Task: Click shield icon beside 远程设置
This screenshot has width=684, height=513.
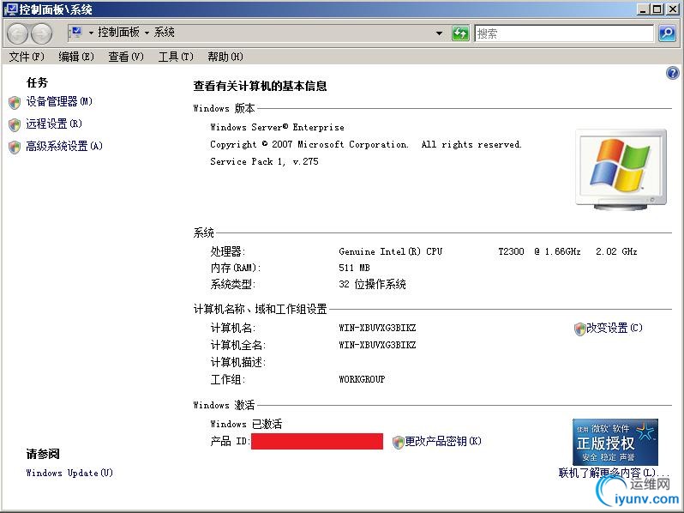Action: point(15,125)
